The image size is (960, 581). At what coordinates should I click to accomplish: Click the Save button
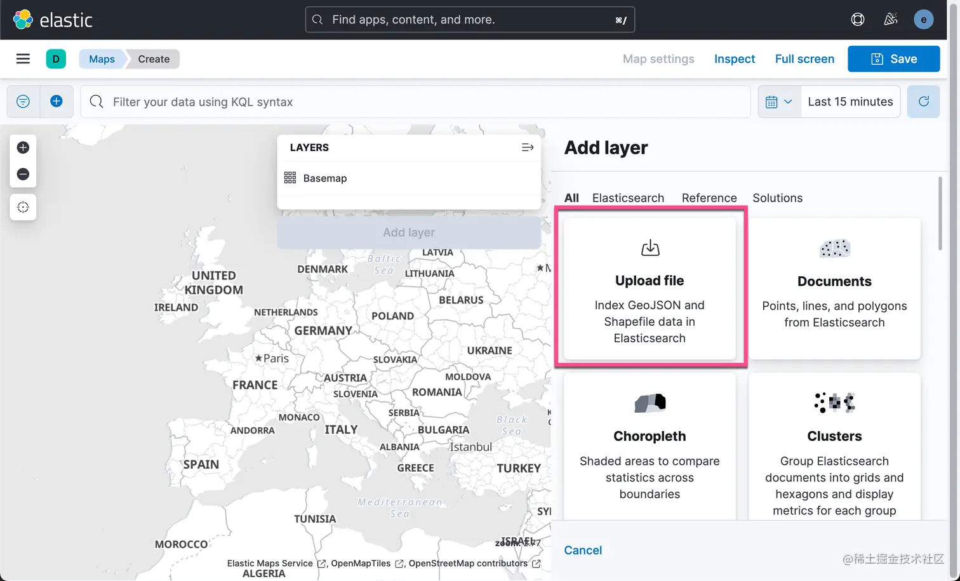(x=894, y=59)
